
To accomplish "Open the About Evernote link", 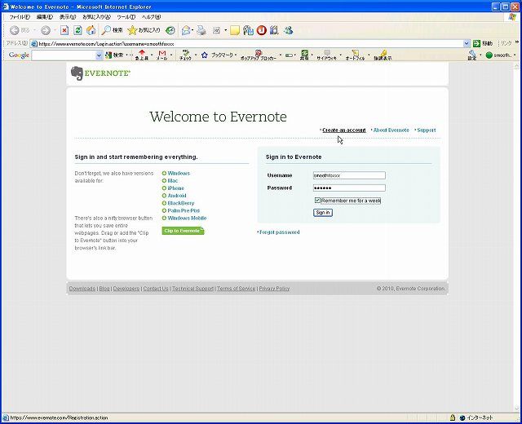I will (x=391, y=130).
